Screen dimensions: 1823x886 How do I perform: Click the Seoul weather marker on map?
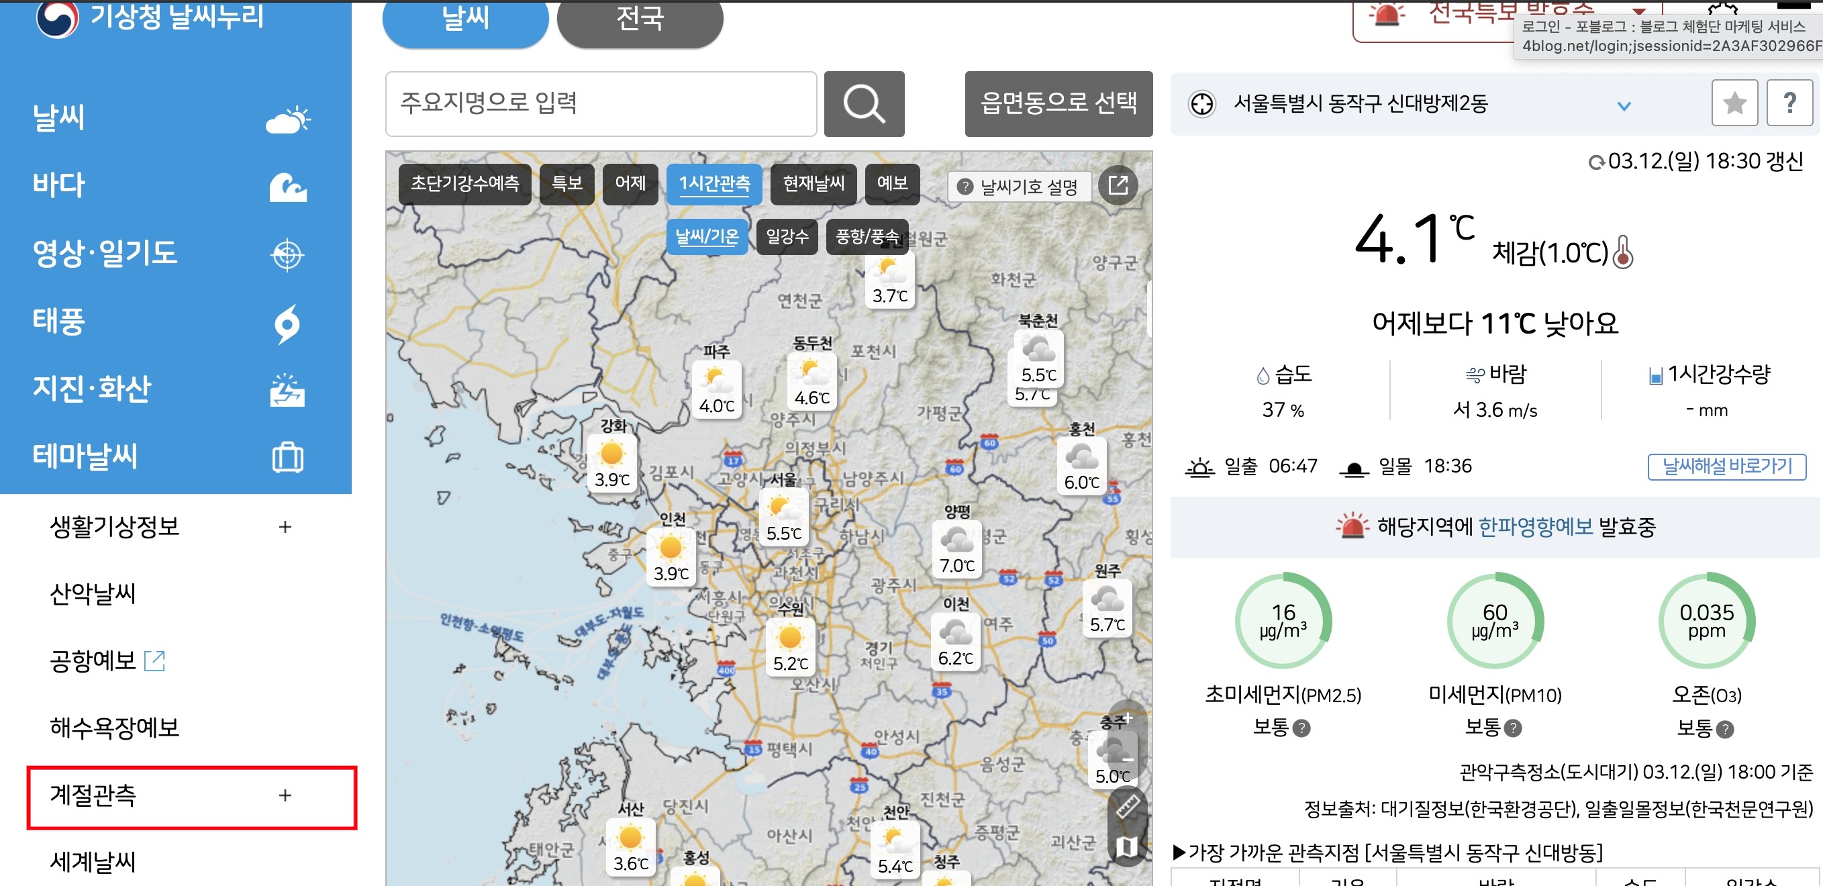(783, 517)
